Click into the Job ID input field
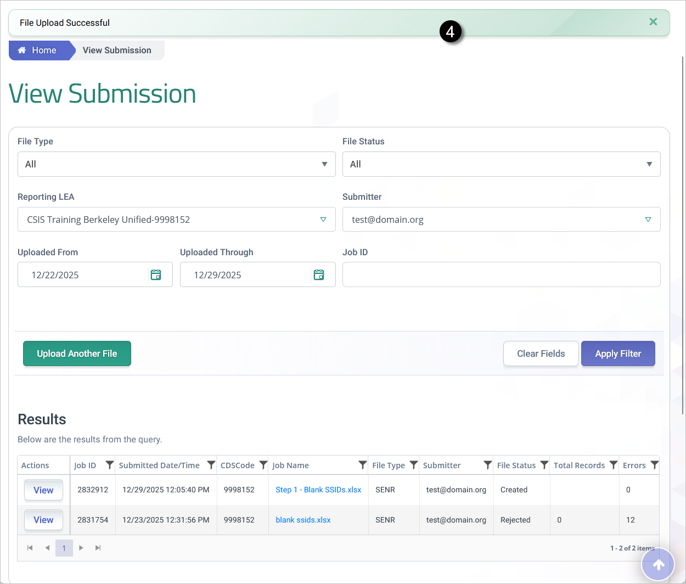Image resolution: width=686 pixels, height=584 pixels. click(x=501, y=274)
